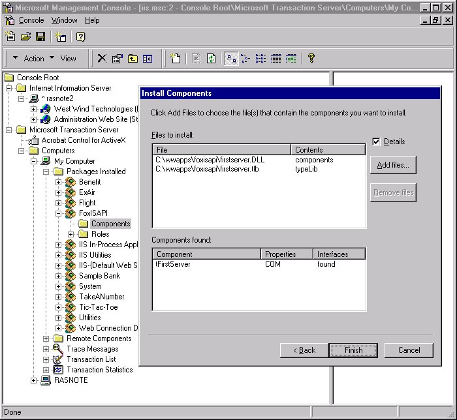Expand the Roles folder
Viewport: 457px width, 420px height.
71,234
